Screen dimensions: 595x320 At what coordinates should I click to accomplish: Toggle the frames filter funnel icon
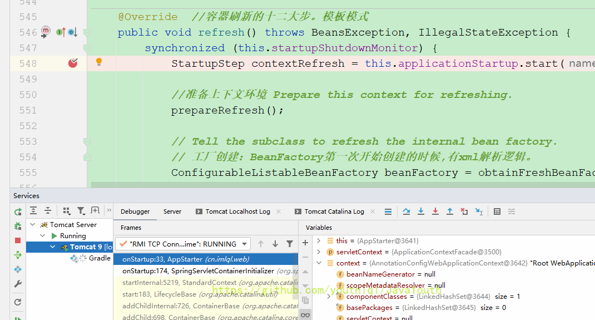tap(290, 244)
